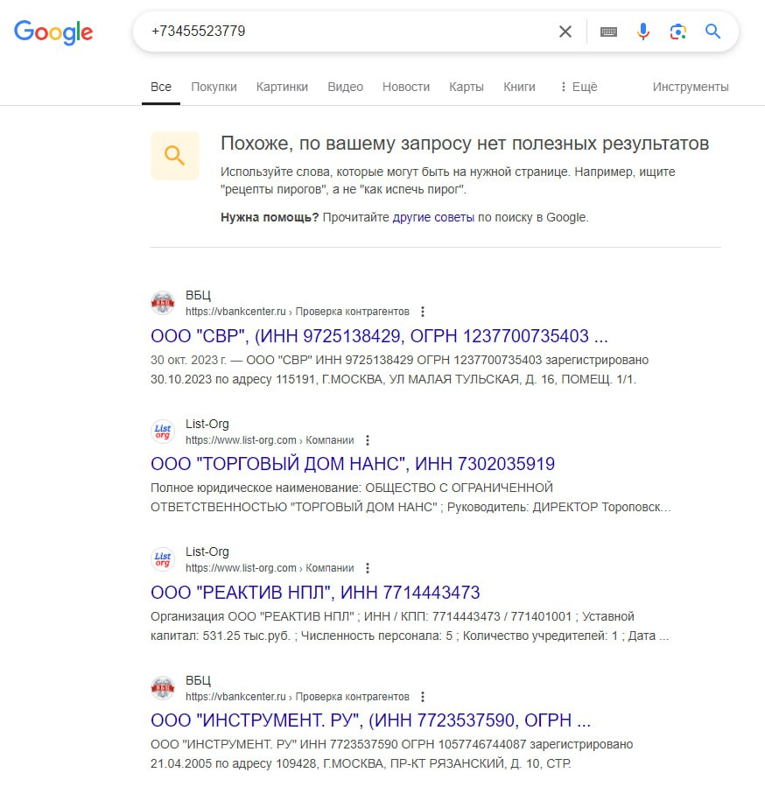
Task: Open the on-screen keyboard icon
Action: point(608,32)
